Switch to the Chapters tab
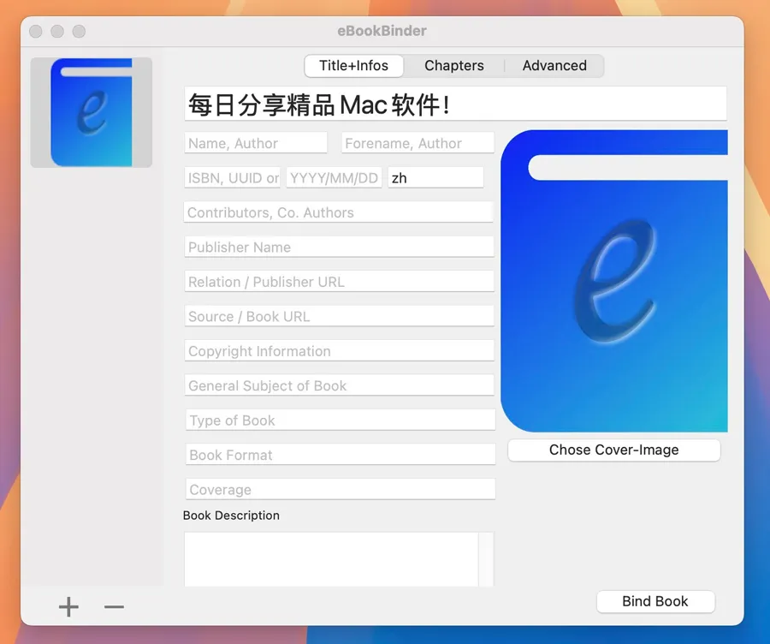 tap(453, 66)
